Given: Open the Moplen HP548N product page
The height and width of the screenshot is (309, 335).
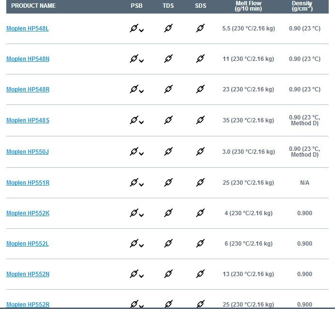Looking at the screenshot, I should tap(28, 59).
